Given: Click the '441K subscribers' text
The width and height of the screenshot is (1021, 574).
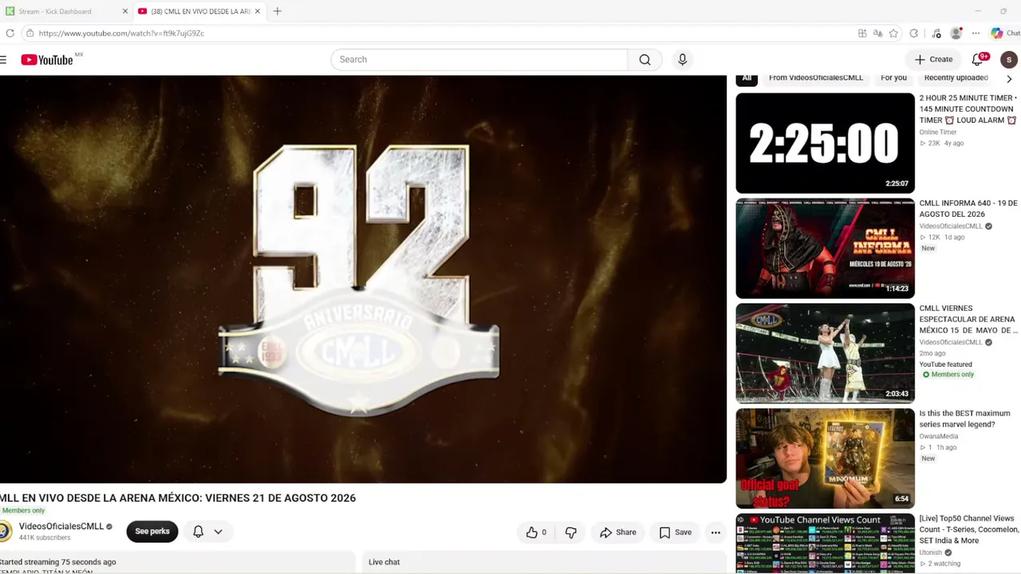Looking at the screenshot, I should [45, 538].
